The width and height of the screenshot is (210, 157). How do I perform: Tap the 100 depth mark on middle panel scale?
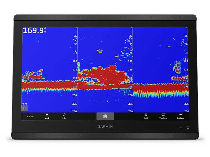130,61
